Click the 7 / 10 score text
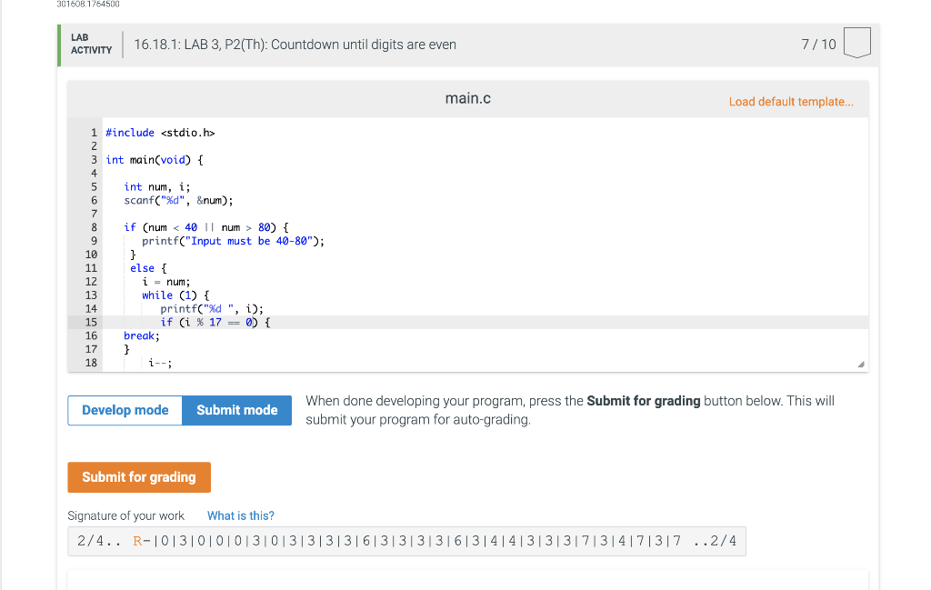The height and width of the screenshot is (590, 931). [818, 45]
